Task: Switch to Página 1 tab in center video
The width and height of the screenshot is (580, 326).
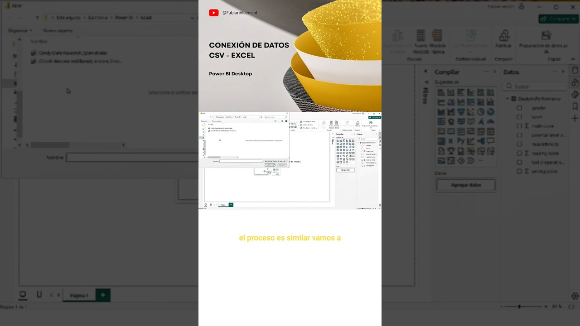Action: click(223, 205)
